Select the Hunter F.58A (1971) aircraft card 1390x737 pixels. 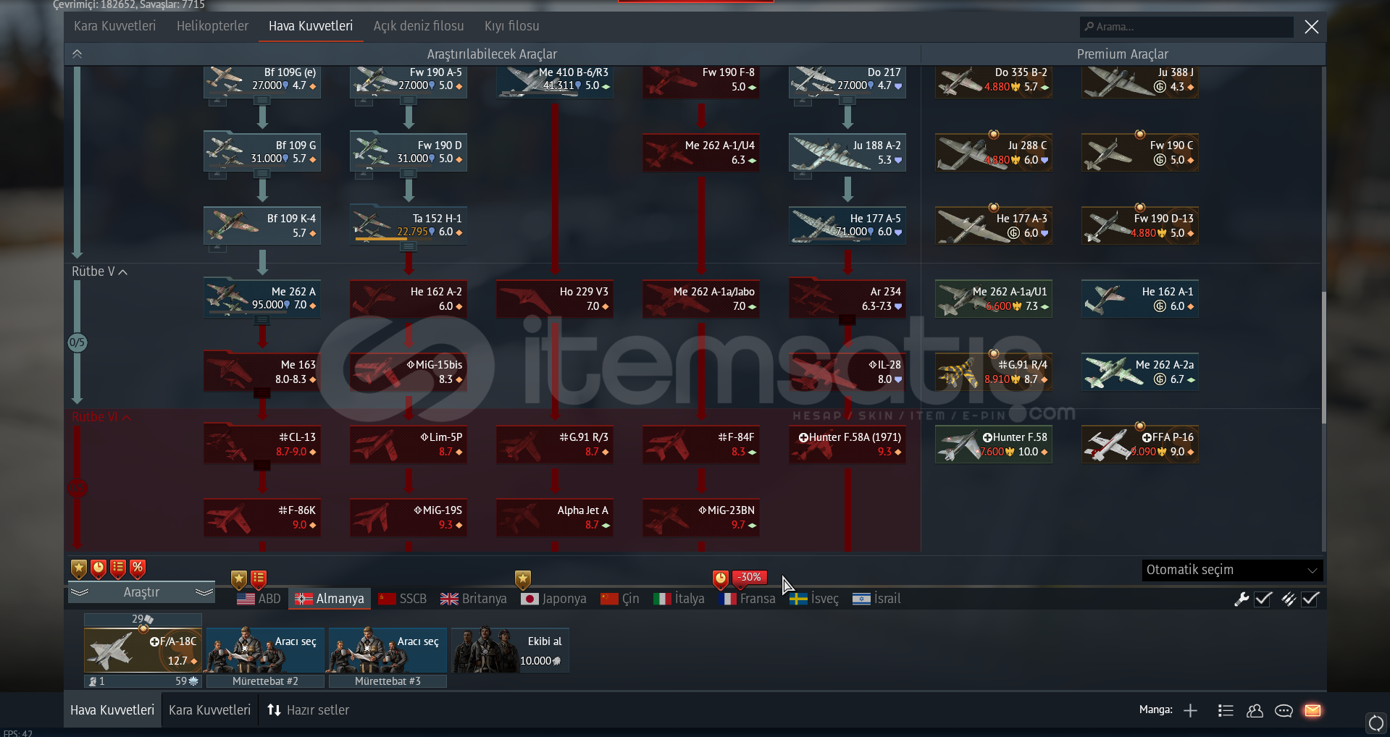847,444
